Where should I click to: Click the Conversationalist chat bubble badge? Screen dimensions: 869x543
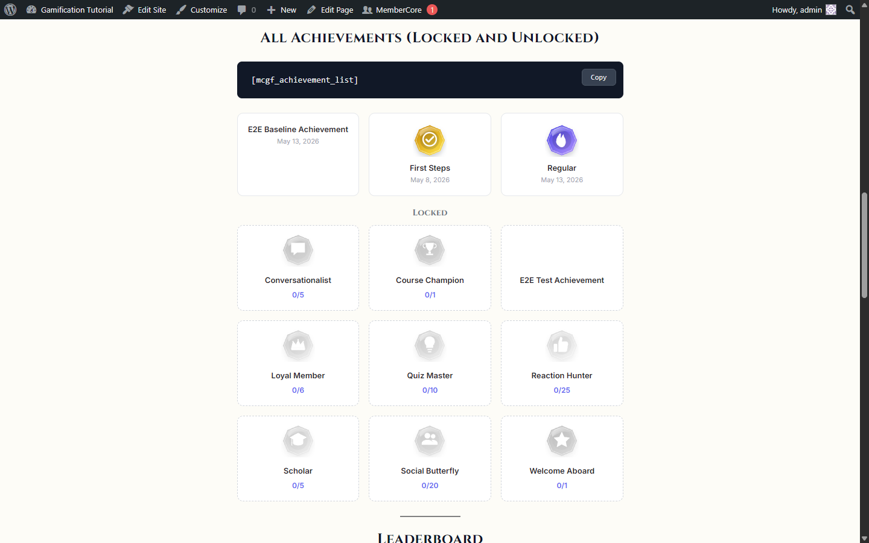pyautogui.click(x=298, y=250)
